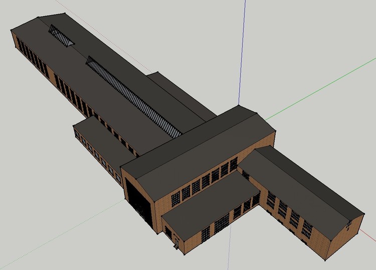The image size is (376, 270).
Task: Pick the solid green axis line
Action: click(320, 89)
